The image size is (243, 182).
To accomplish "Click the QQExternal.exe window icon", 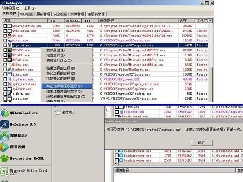I will 10,31.
